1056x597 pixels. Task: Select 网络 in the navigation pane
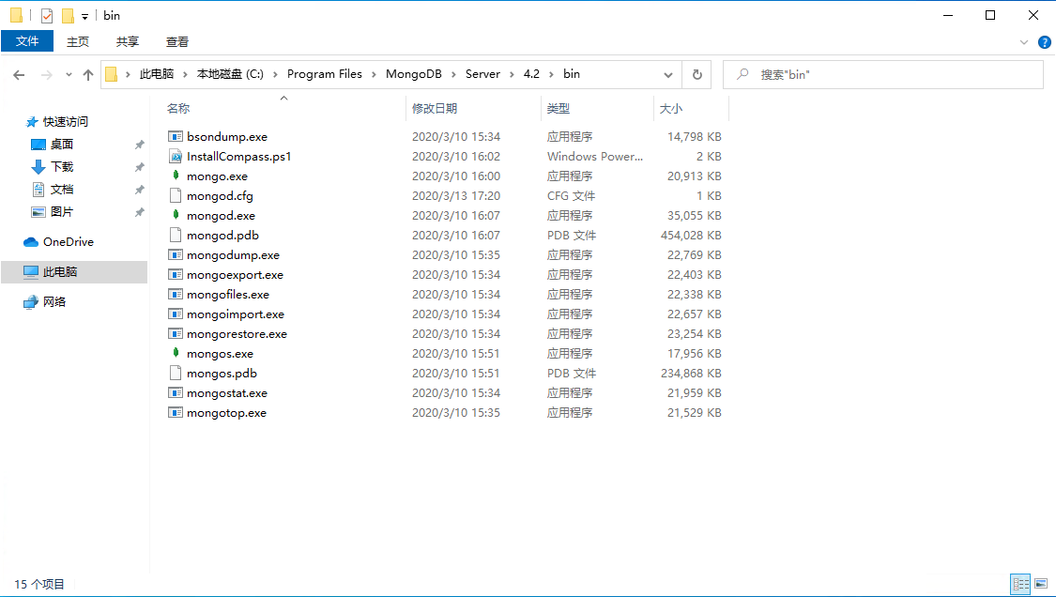54,302
